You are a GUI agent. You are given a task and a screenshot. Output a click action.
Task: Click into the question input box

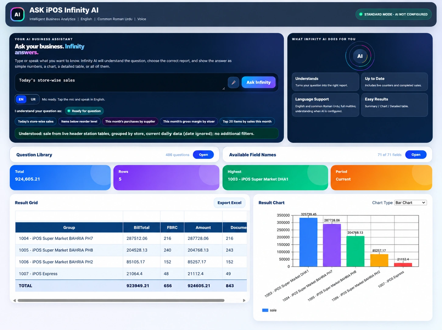click(120, 82)
